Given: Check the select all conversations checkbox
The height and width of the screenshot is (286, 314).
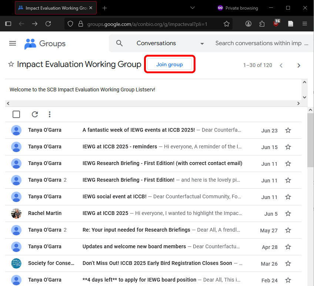Looking at the screenshot, I should click(x=16, y=114).
